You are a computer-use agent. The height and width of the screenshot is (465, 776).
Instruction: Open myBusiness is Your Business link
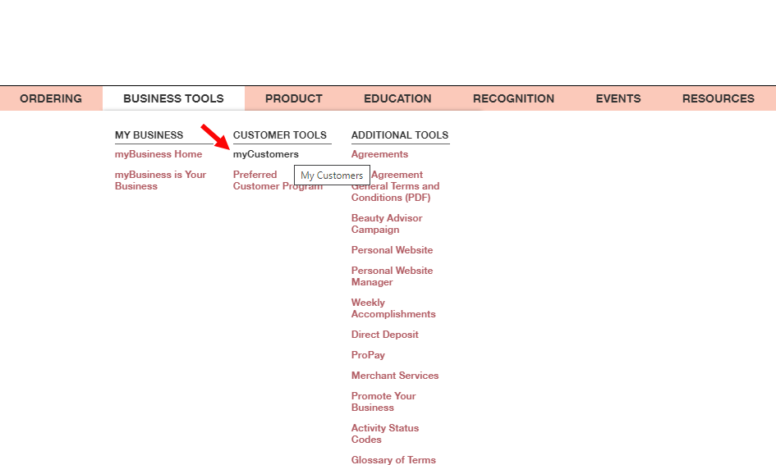(x=160, y=180)
